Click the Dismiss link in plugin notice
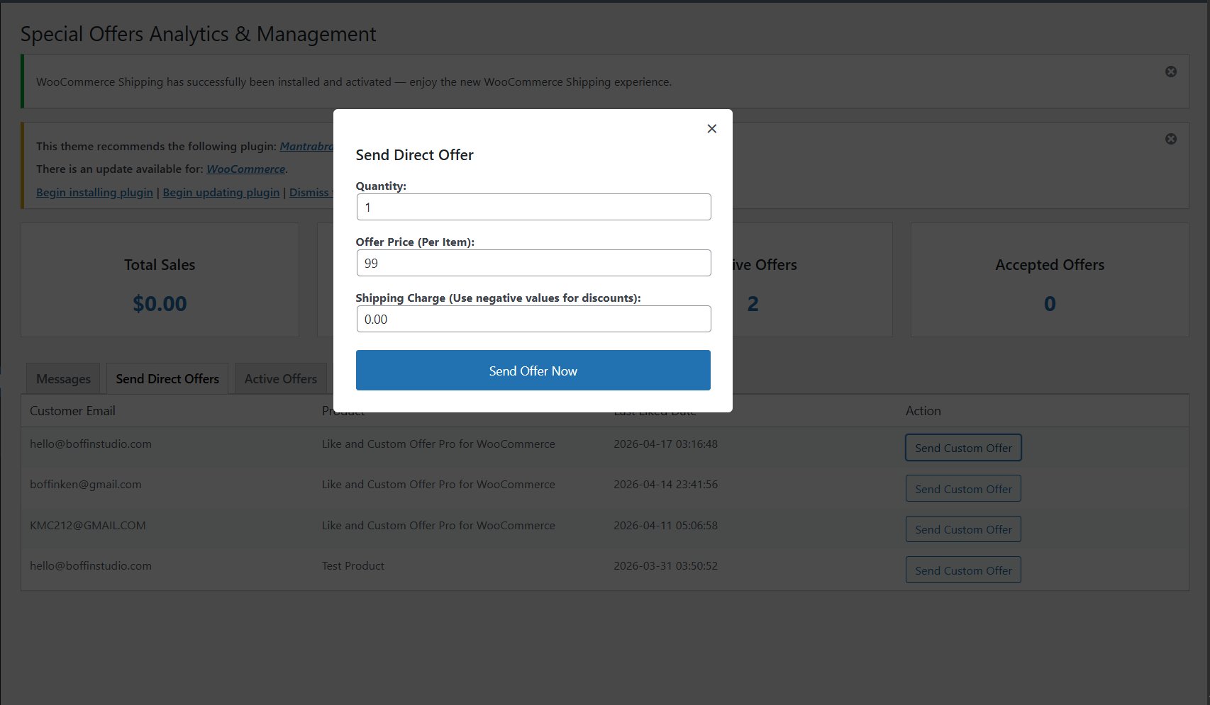 (309, 193)
